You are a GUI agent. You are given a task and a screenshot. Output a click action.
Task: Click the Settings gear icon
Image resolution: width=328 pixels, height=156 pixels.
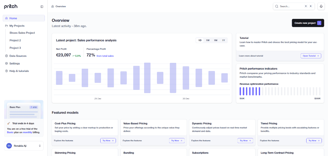point(6,64)
